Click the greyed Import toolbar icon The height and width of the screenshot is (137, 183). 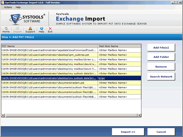tap(17, 30)
